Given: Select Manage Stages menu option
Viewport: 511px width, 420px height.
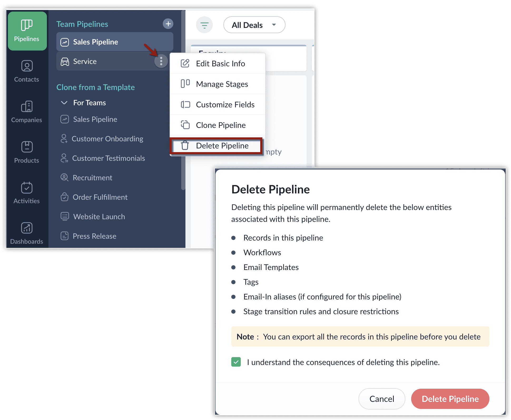Looking at the screenshot, I should [218, 84].
